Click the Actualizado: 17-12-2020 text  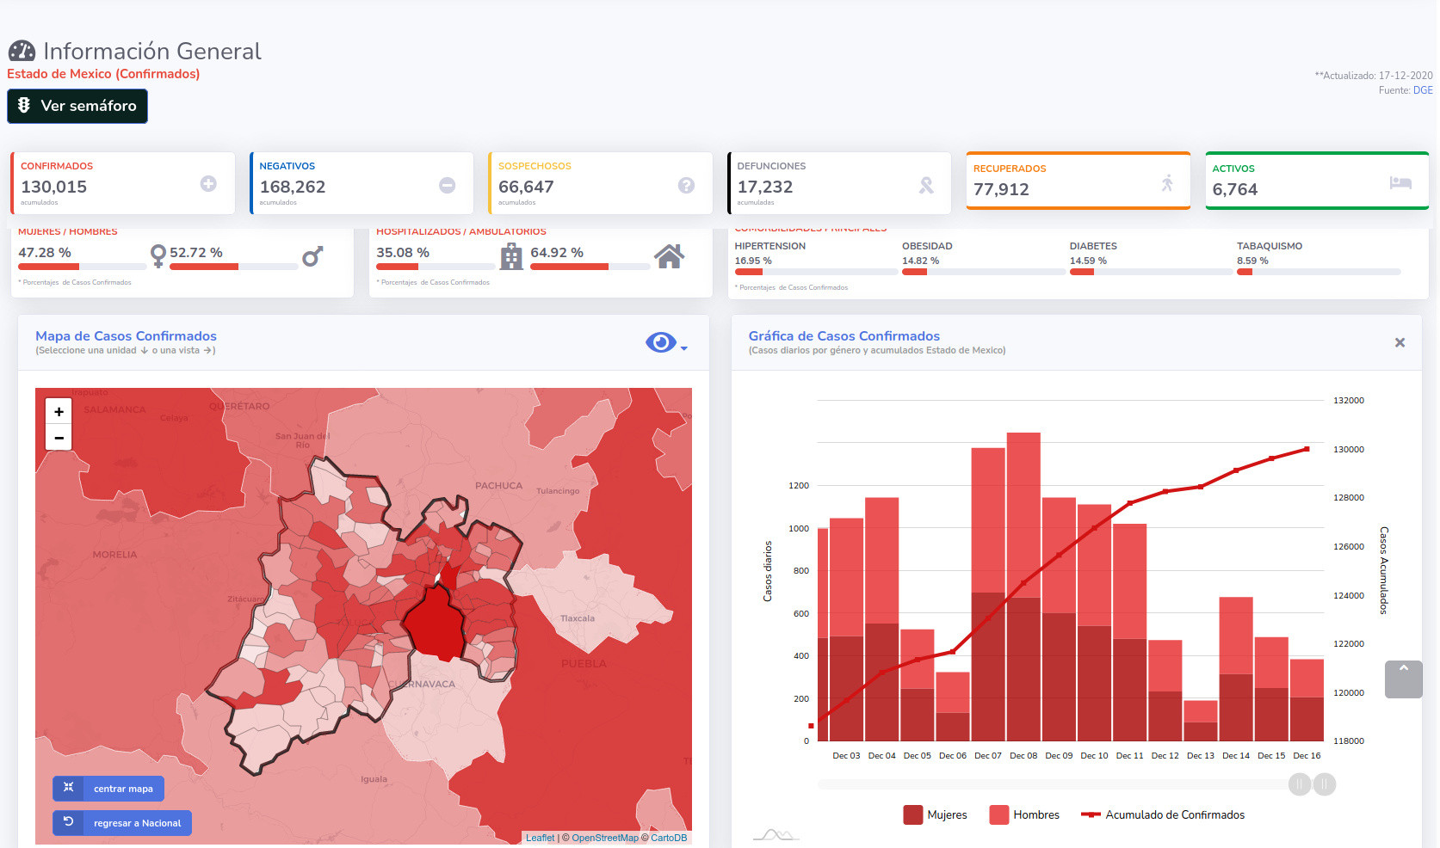click(x=1374, y=76)
